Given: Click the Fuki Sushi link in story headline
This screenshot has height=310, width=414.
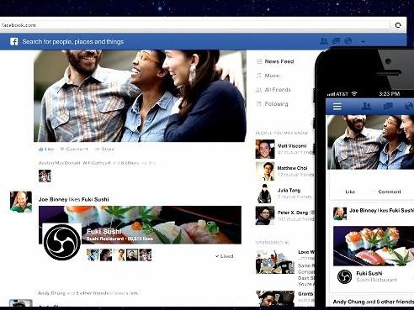Looking at the screenshot, I should click(x=95, y=200).
